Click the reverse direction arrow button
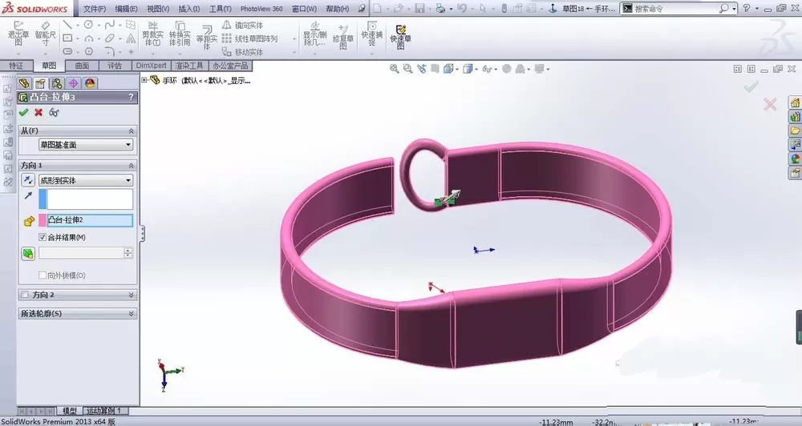The width and height of the screenshot is (802, 426). 28,180
